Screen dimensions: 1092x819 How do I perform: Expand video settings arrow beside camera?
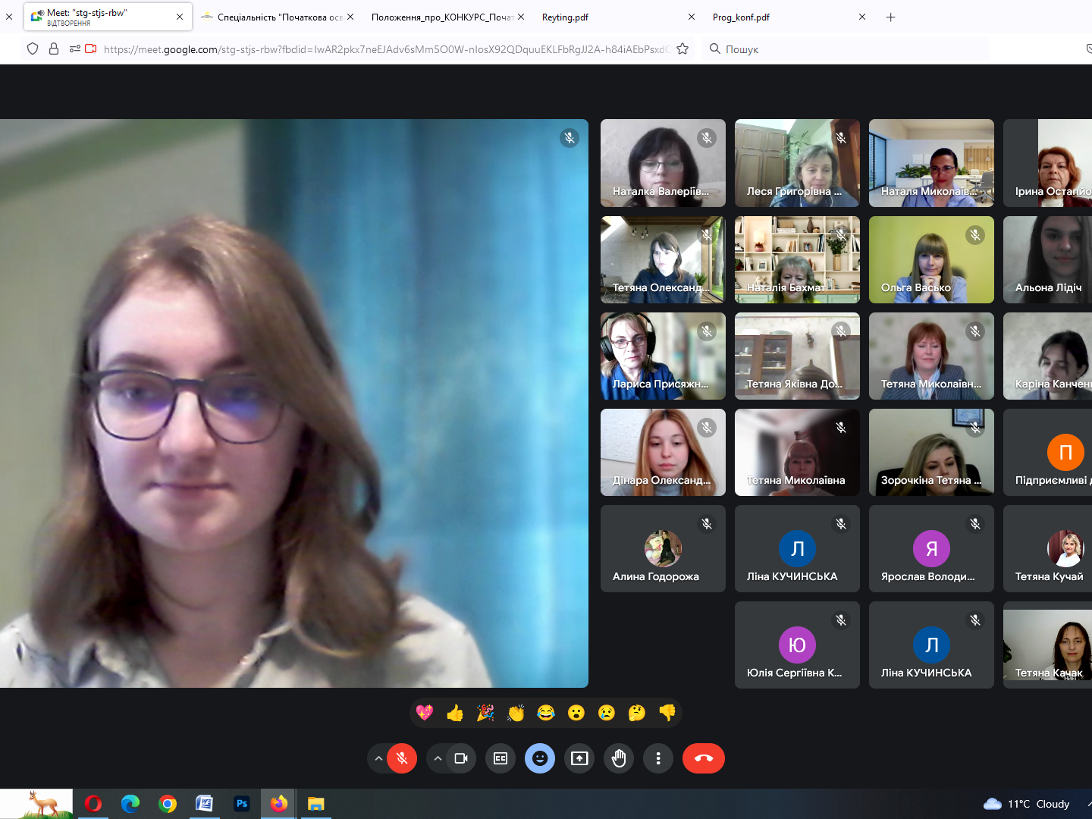(438, 758)
